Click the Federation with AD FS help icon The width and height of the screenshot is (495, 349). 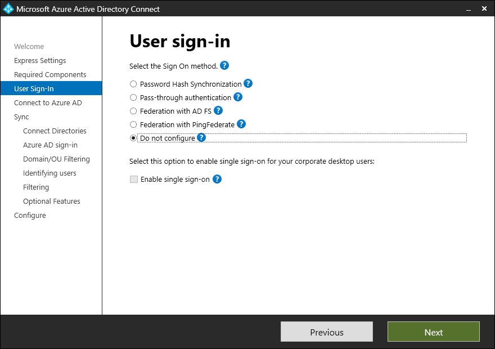click(x=218, y=110)
